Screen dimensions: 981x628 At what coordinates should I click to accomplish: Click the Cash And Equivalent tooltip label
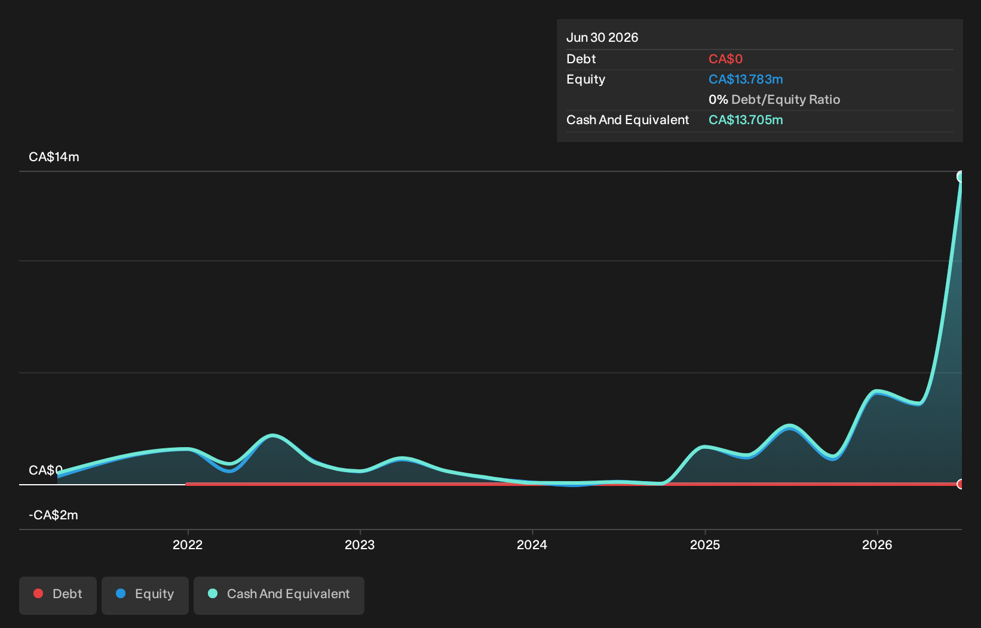627,120
